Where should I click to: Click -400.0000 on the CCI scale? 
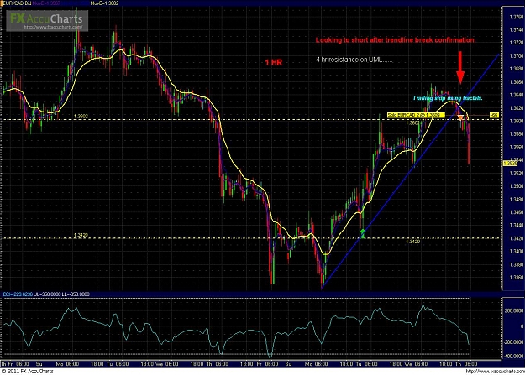click(x=513, y=357)
